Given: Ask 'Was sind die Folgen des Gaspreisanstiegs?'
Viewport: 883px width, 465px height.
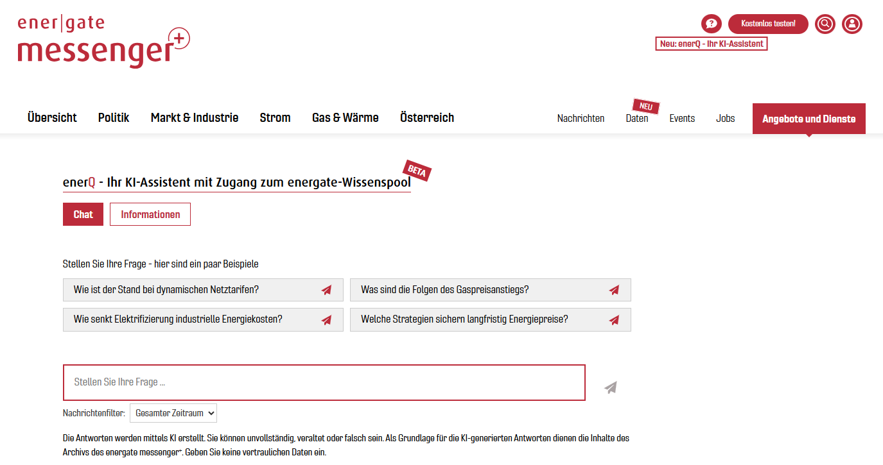Looking at the screenshot, I should pos(491,290).
